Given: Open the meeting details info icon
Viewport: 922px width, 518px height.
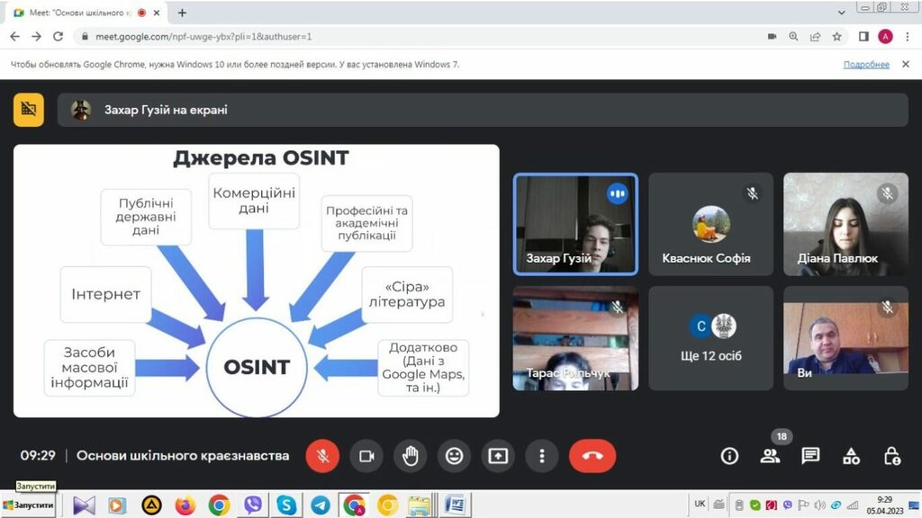Looking at the screenshot, I should pyautogui.click(x=729, y=456).
